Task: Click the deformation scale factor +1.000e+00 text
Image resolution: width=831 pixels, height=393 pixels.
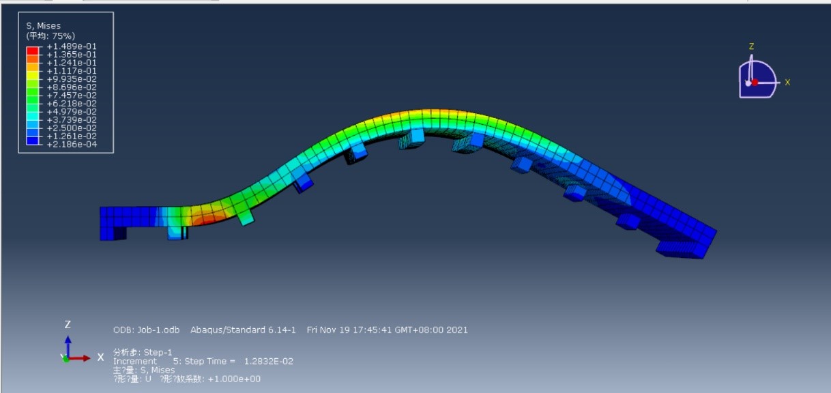Action: coord(234,379)
